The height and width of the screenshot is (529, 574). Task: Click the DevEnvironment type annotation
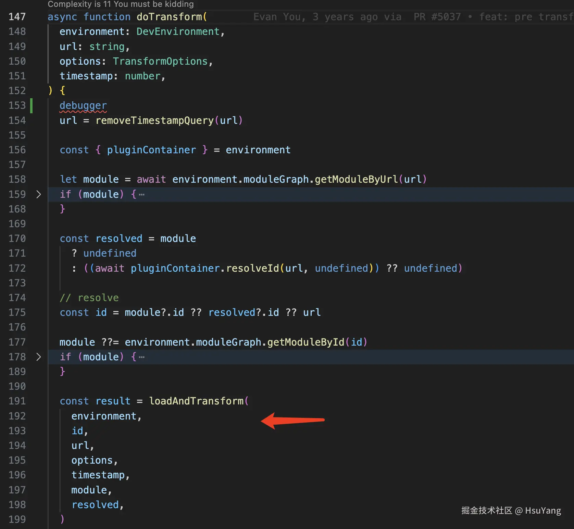tap(178, 31)
